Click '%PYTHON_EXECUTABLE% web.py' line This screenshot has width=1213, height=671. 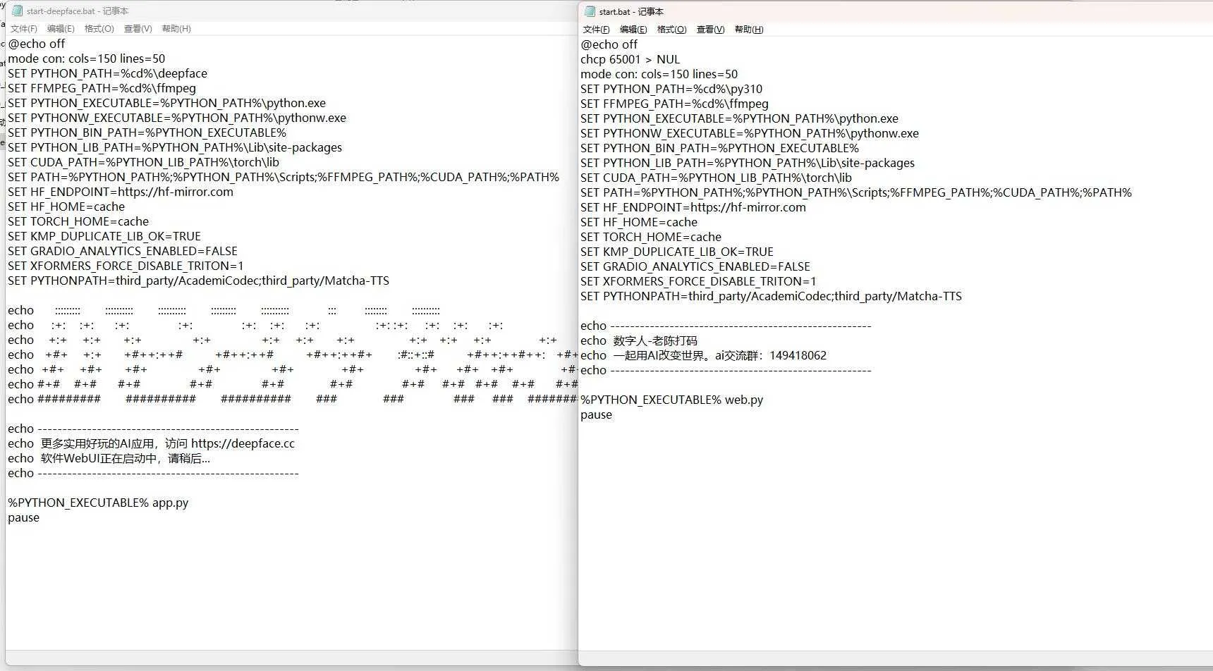click(x=671, y=400)
